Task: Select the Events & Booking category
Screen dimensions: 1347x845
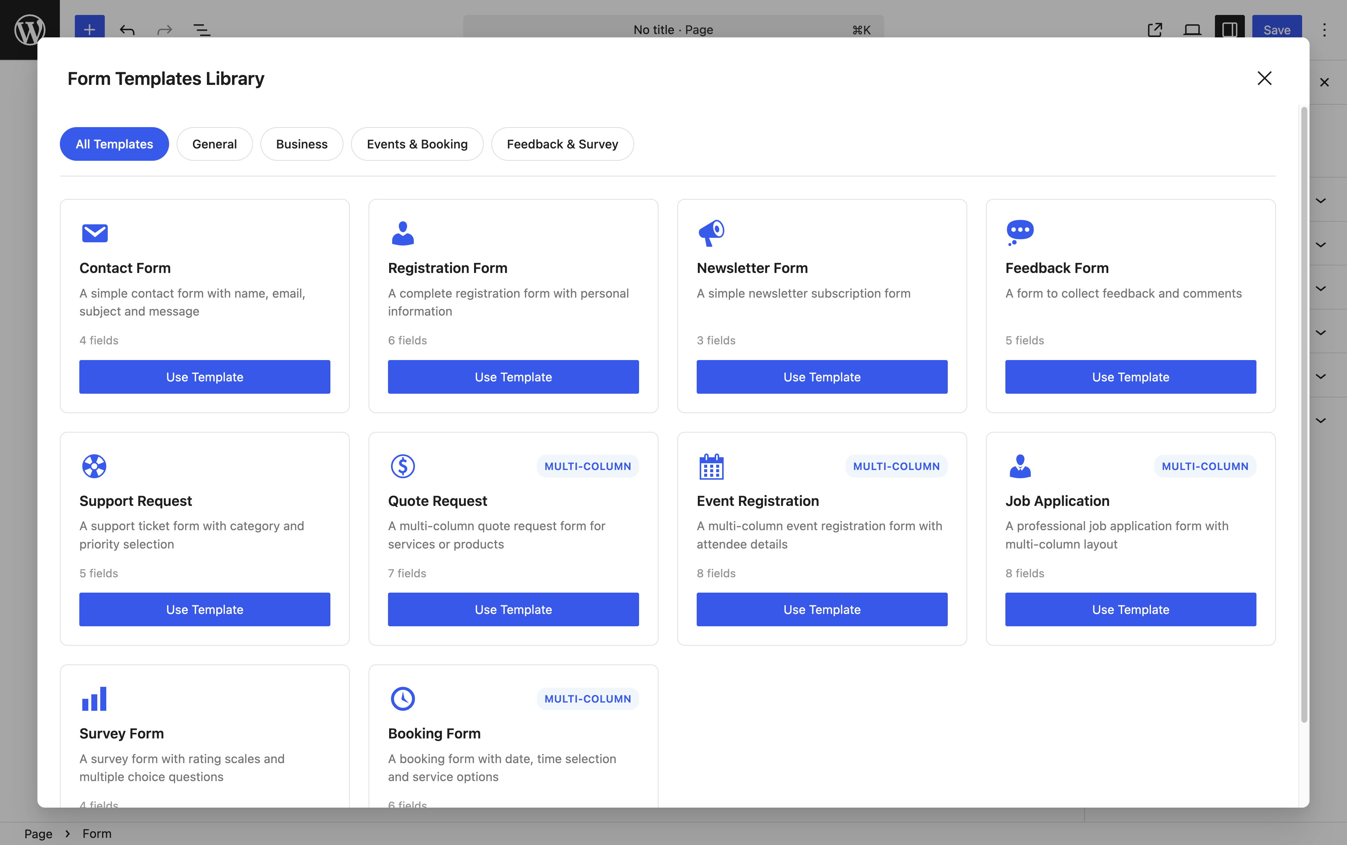Action: 416,144
